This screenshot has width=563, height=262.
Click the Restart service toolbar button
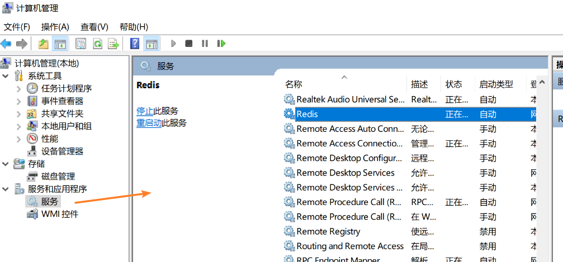[221, 44]
